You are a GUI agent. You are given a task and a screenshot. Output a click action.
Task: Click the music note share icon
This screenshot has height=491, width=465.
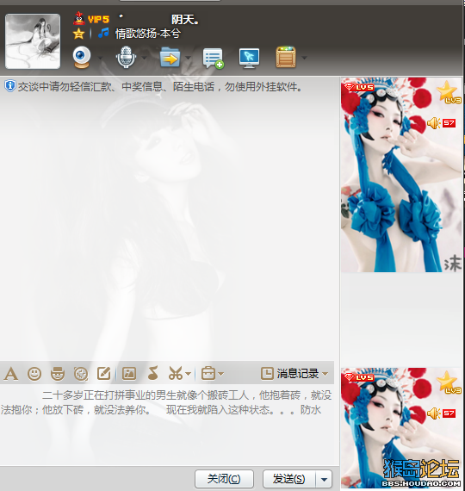[152, 373]
